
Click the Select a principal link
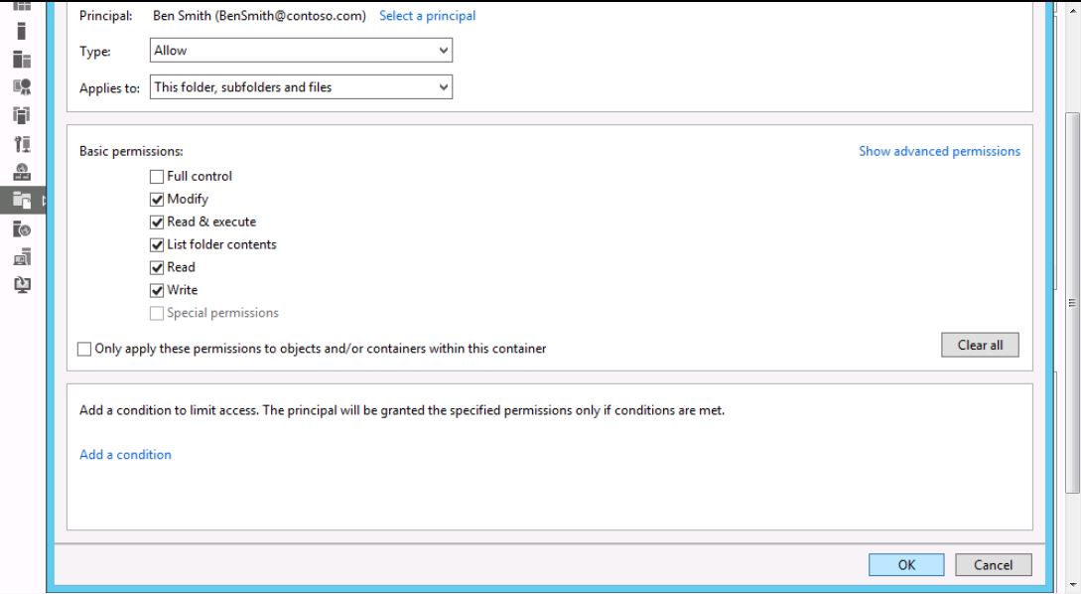pos(428,15)
